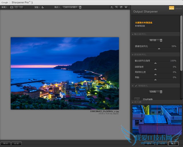Screen dimensions: 183x147
Task: Open the 顯示器 output device dropdown
Action: point(156,40)
